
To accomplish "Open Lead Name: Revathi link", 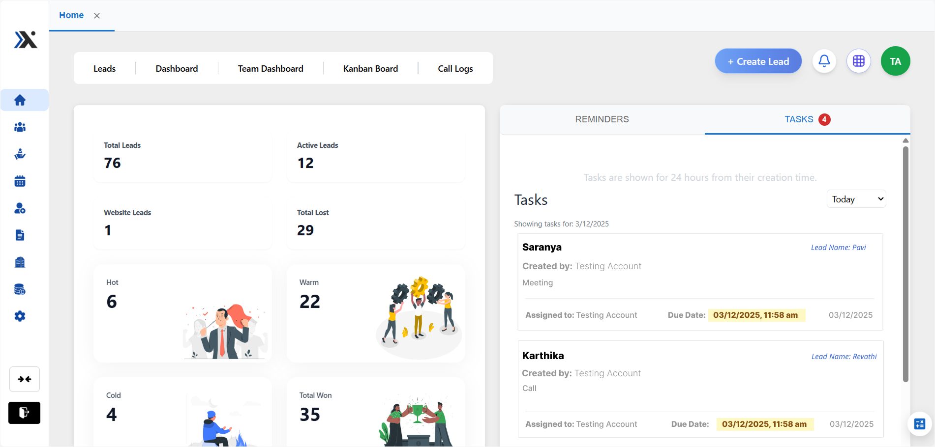I will pyautogui.click(x=844, y=357).
